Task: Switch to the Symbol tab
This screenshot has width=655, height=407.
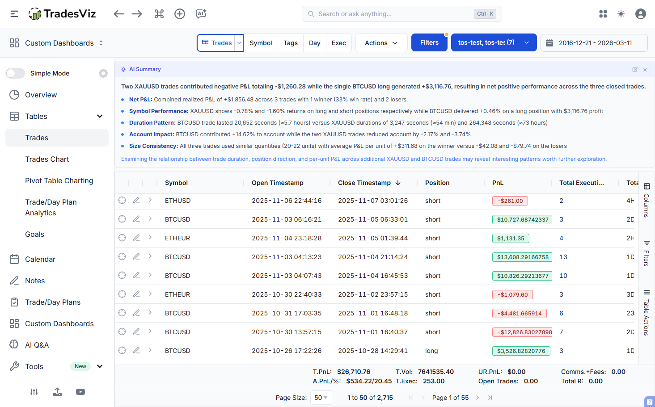Action: [x=261, y=43]
